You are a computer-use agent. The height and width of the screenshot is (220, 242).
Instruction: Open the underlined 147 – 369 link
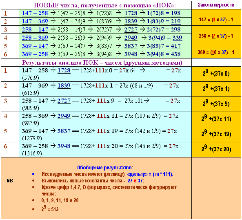[35, 22]
